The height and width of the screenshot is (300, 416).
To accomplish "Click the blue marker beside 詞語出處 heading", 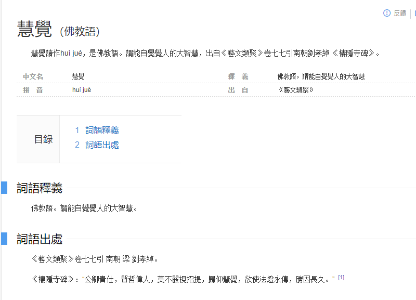I will coord(4,239).
